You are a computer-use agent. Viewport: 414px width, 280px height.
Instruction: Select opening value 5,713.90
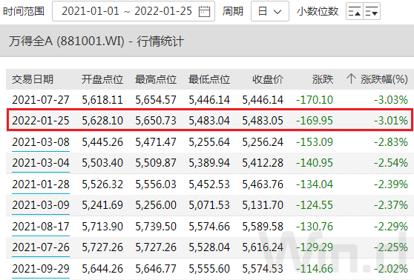pos(102,227)
